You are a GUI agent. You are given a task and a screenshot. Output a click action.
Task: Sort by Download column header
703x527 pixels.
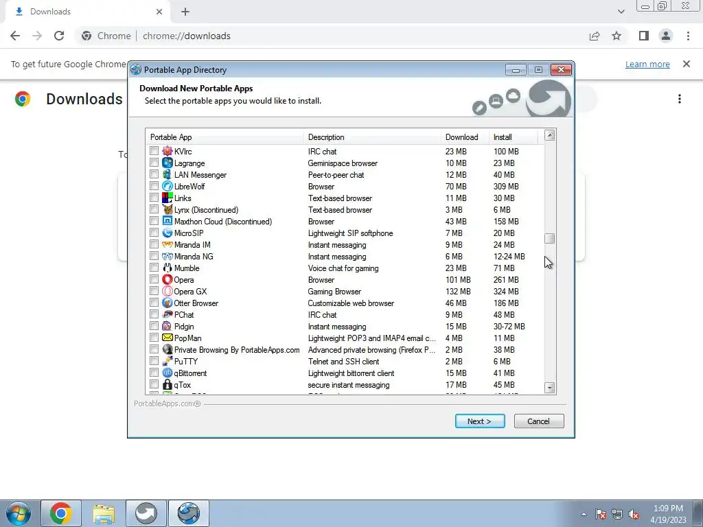point(465,137)
